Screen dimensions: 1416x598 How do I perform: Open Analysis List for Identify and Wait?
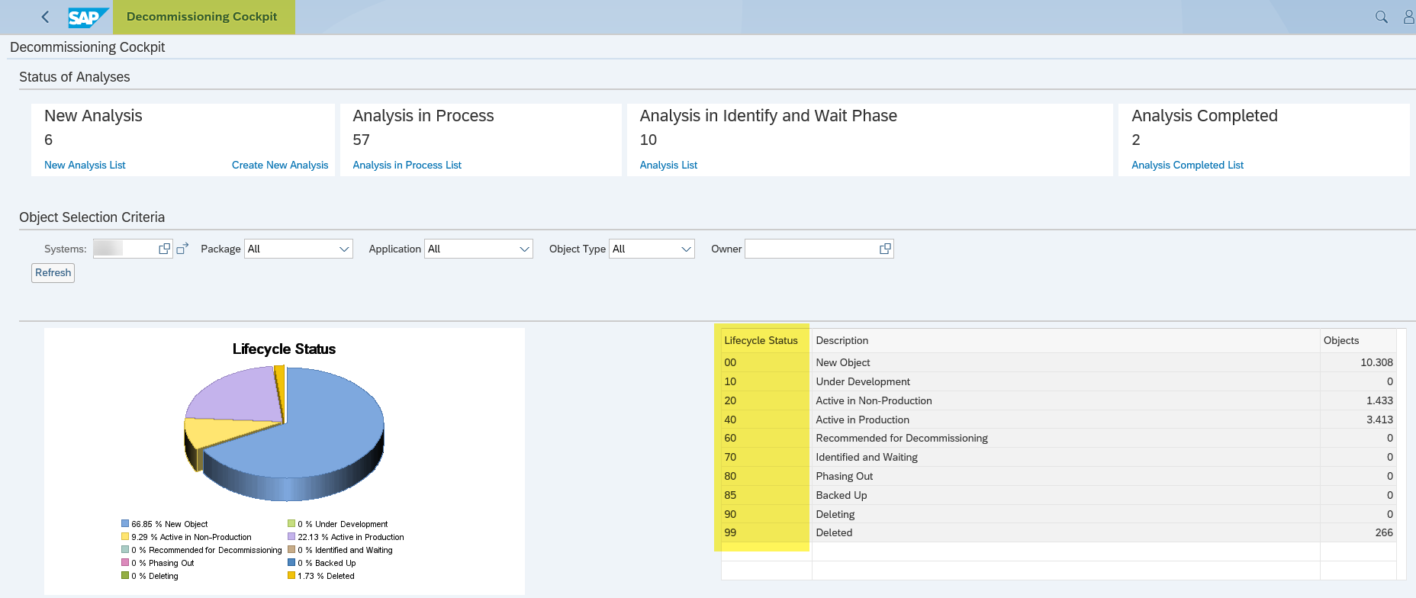[668, 165]
